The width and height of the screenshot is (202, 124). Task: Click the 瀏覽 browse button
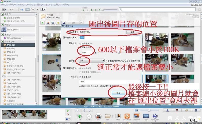click(x=133, y=32)
